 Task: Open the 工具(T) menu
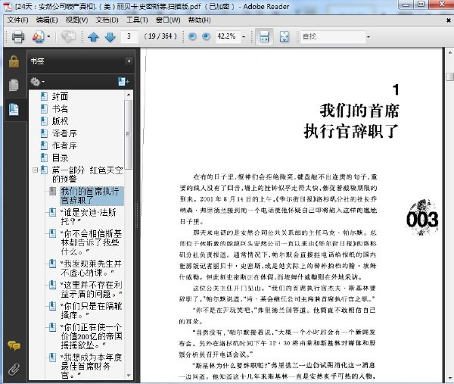[137, 20]
